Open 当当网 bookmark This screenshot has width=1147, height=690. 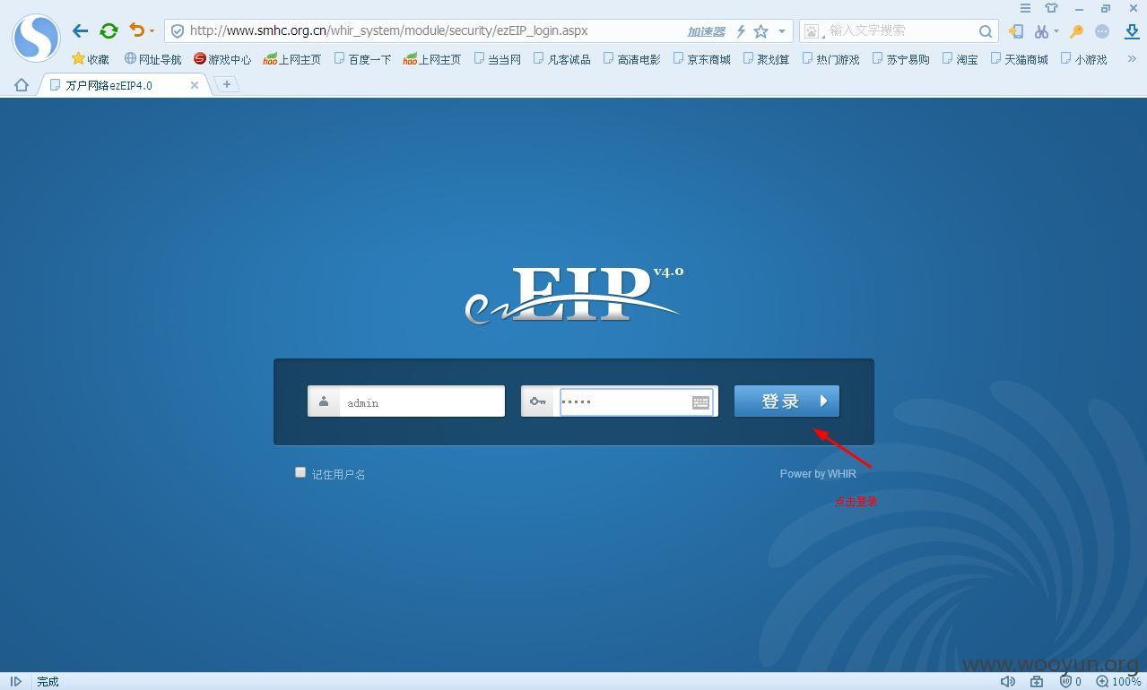(498, 59)
